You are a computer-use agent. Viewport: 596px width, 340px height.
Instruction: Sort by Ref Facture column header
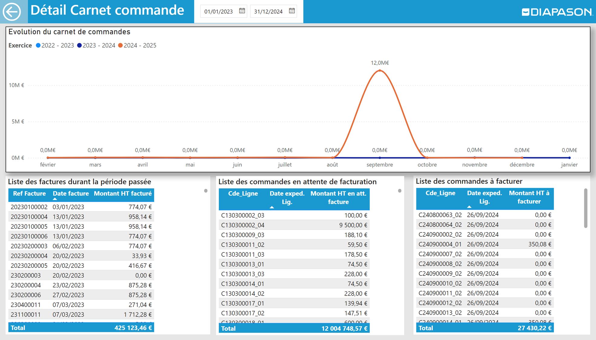click(29, 194)
